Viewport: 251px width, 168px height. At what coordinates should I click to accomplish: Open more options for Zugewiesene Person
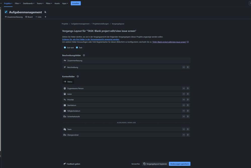(184, 88)
